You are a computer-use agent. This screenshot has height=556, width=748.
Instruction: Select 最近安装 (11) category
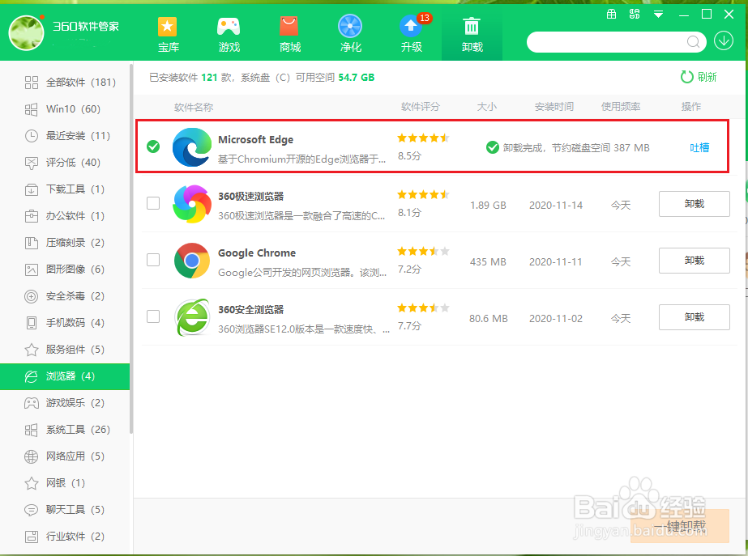click(x=65, y=136)
